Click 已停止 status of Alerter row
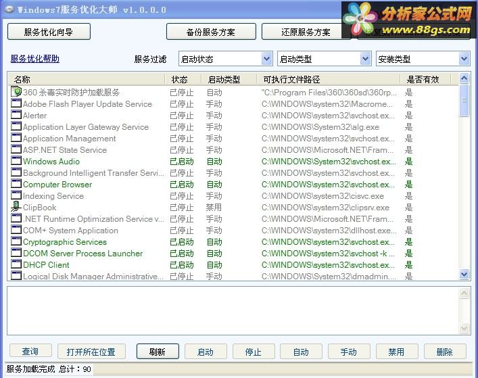The width and height of the screenshot is (478, 378). click(x=182, y=115)
